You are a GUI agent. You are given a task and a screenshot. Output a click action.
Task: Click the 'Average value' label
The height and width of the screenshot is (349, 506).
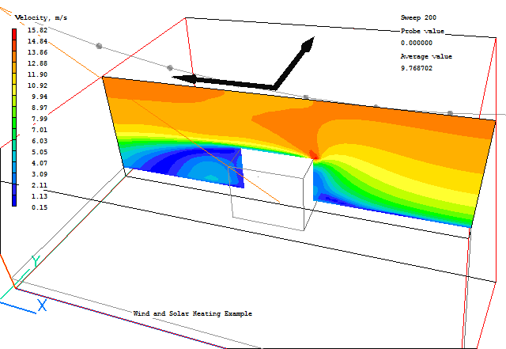(x=426, y=56)
